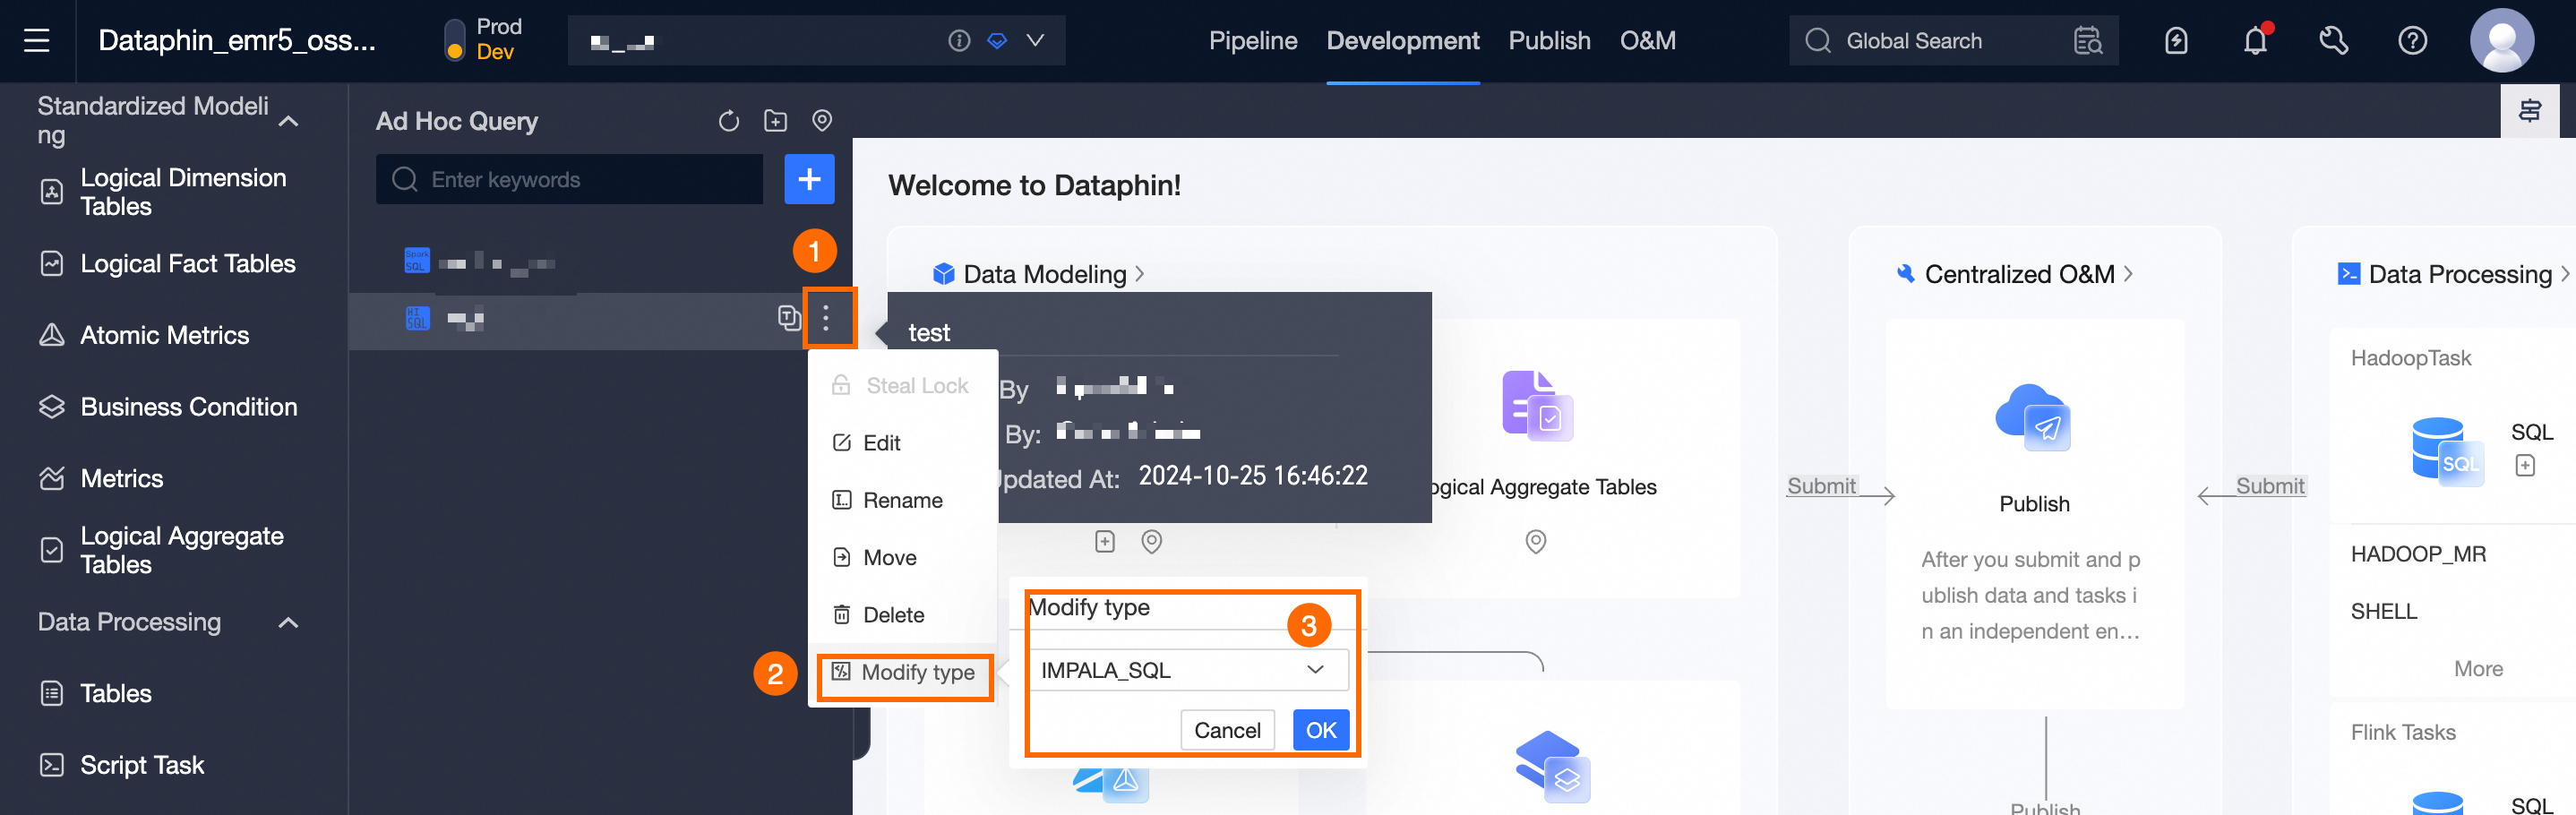Click the stacked layers card icon
The height and width of the screenshot is (815, 2576).
pos(1552,767)
